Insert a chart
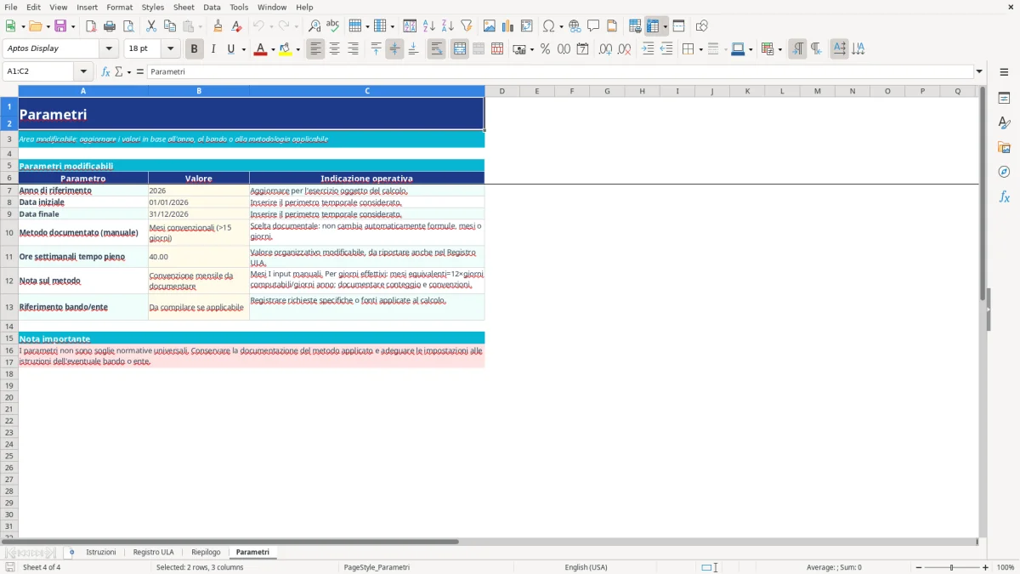Screen dimensions: 1020x574 [508, 26]
